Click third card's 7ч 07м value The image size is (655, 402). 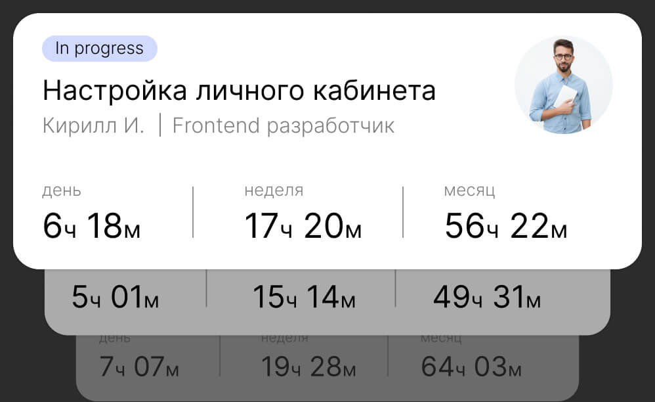point(138,367)
